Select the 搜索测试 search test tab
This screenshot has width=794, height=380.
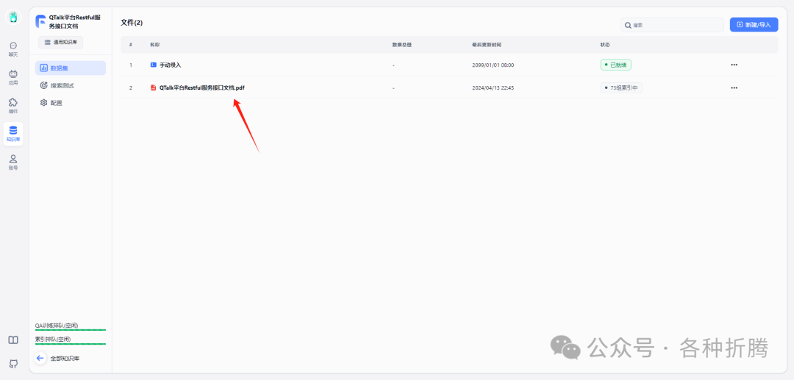coord(71,85)
